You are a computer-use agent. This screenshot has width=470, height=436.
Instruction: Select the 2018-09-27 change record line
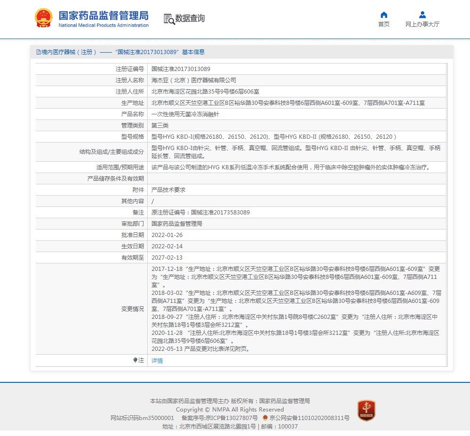click(x=295, y=321)
